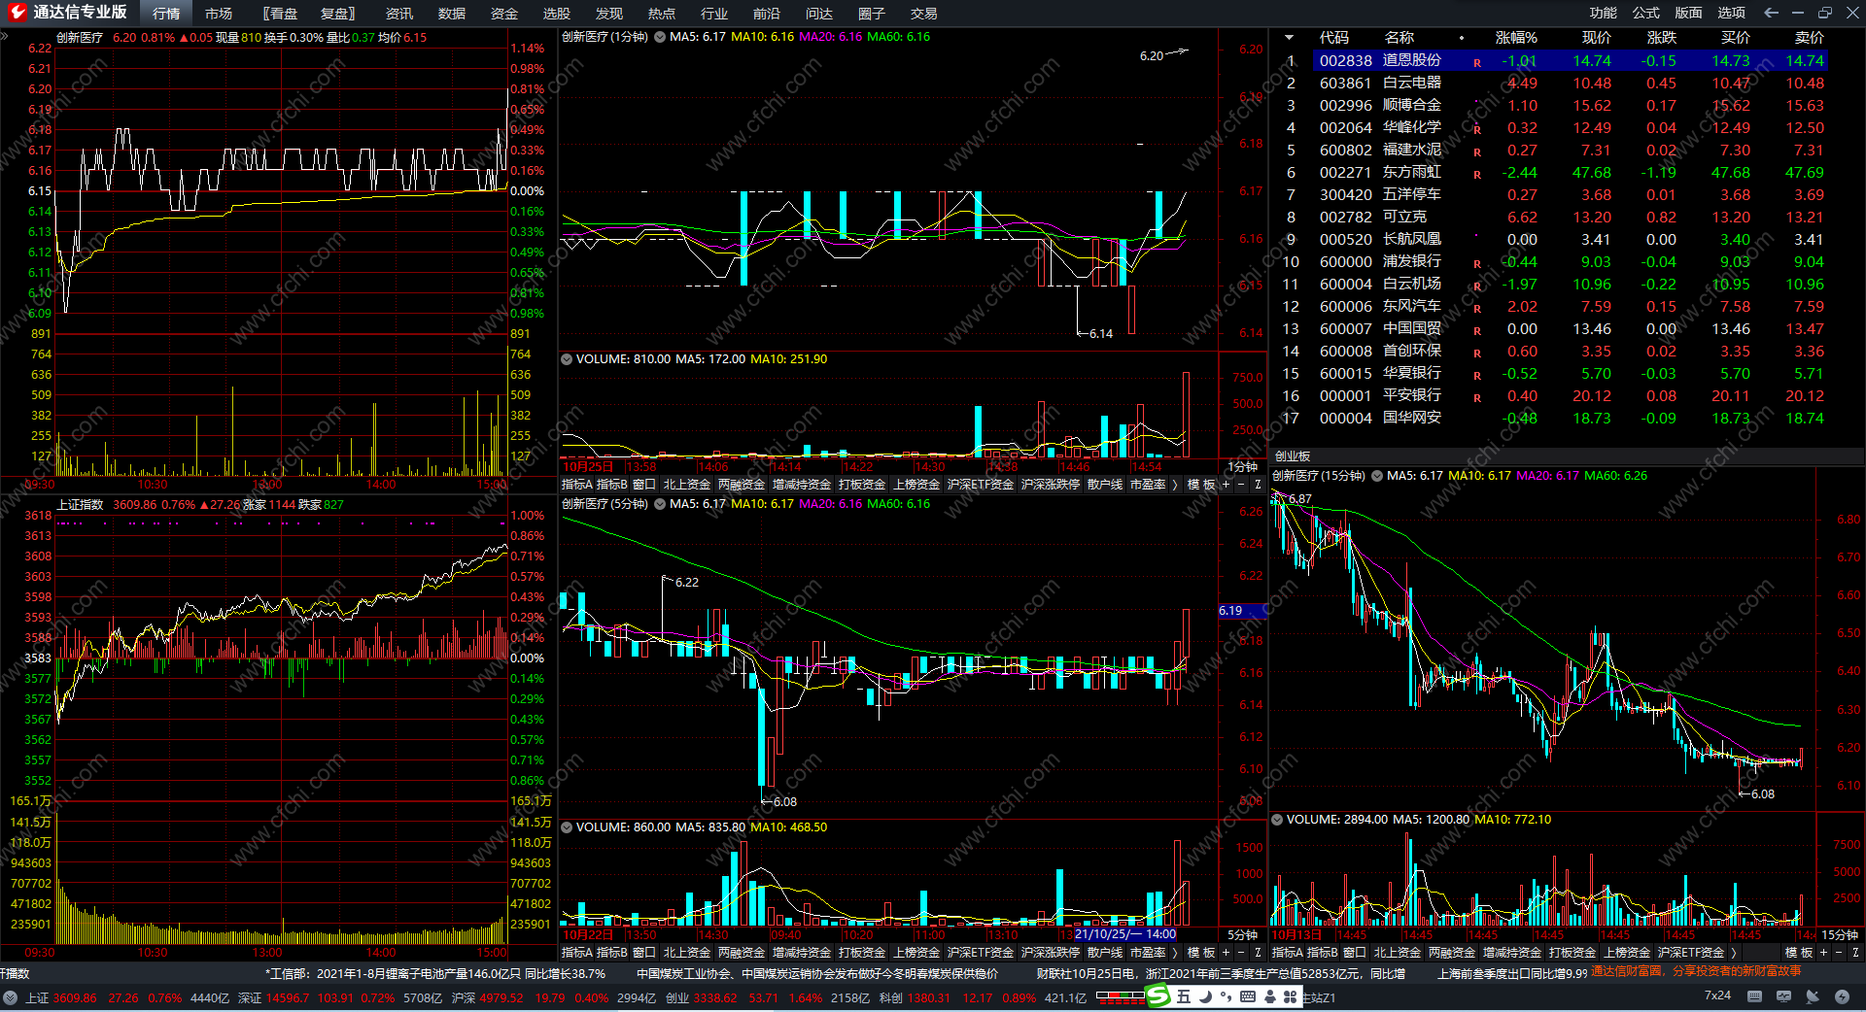Click Z icon in 15-minute toolbar

[x=1855, y=953]
